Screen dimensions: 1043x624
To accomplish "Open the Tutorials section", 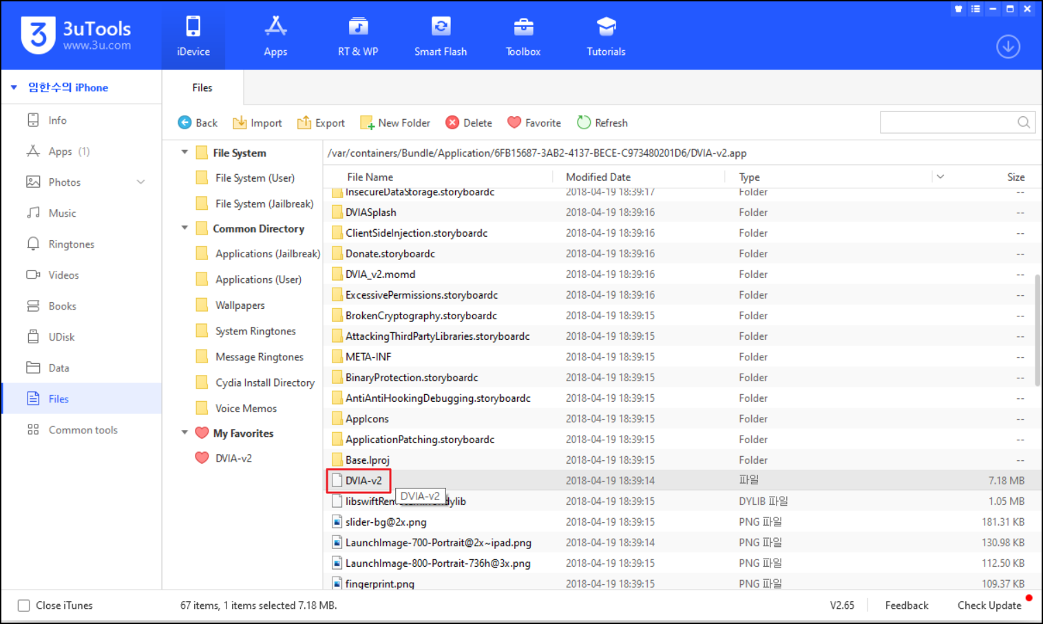I will [x=606, y=36].
